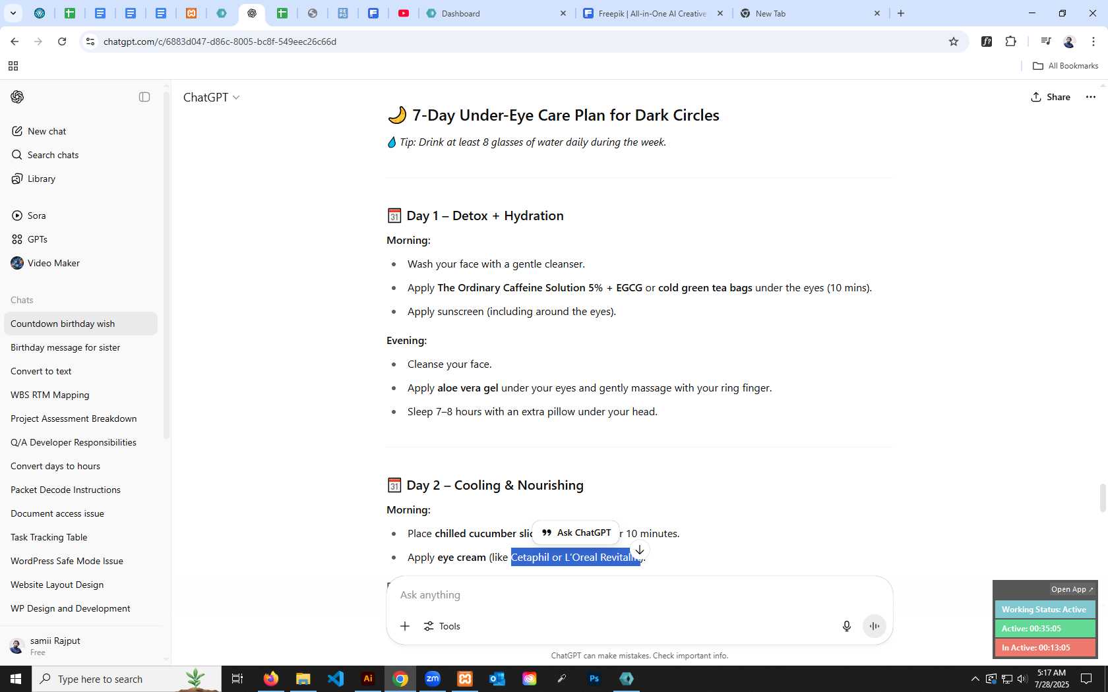This screenshot has width=1108, height=692.
Task: Open Photoshop from the taskbar
Action: [x=594, y=679]
